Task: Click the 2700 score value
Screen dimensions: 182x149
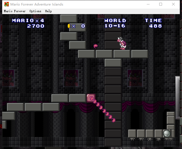Action: click(36, 26)
